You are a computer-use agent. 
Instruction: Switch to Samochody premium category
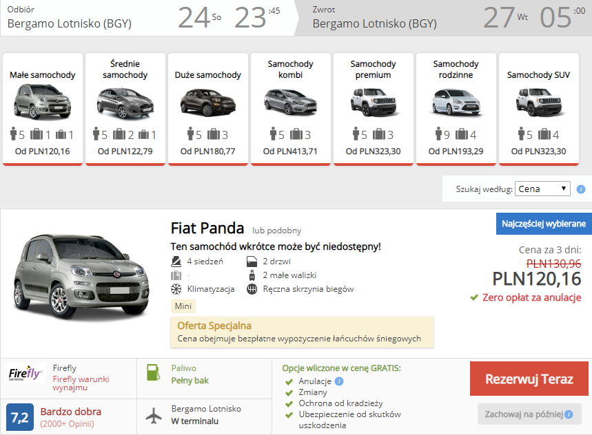pyautogui.click(x=373, y=109)
